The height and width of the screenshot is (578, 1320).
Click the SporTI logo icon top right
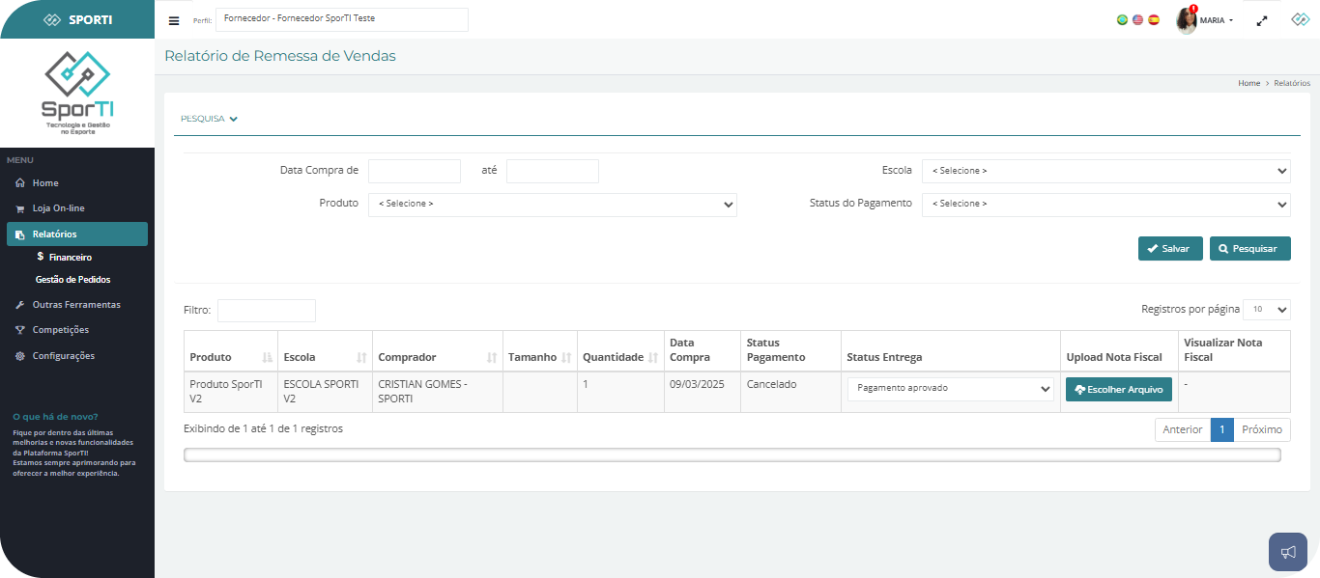pyautogui.click(x=1300, y=19)
